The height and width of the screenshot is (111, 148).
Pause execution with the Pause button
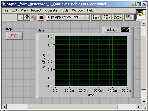point(41,17)
